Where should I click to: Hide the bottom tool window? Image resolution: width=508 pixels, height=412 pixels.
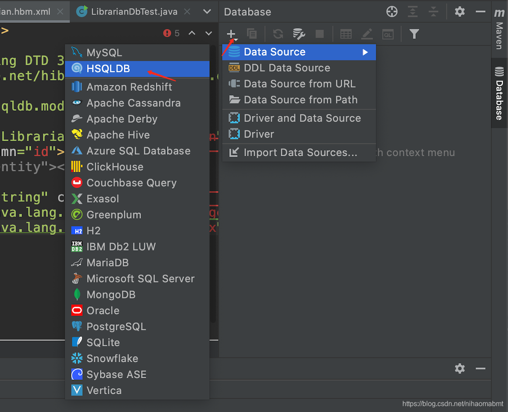pyautogui.click(x=480, y=369)
